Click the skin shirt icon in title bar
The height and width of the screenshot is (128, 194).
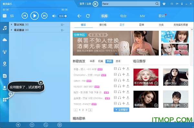(164, 4)
